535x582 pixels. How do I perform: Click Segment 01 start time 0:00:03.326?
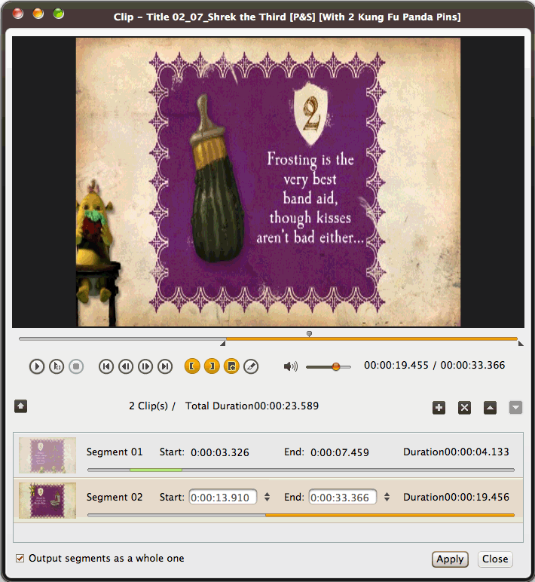219,452
